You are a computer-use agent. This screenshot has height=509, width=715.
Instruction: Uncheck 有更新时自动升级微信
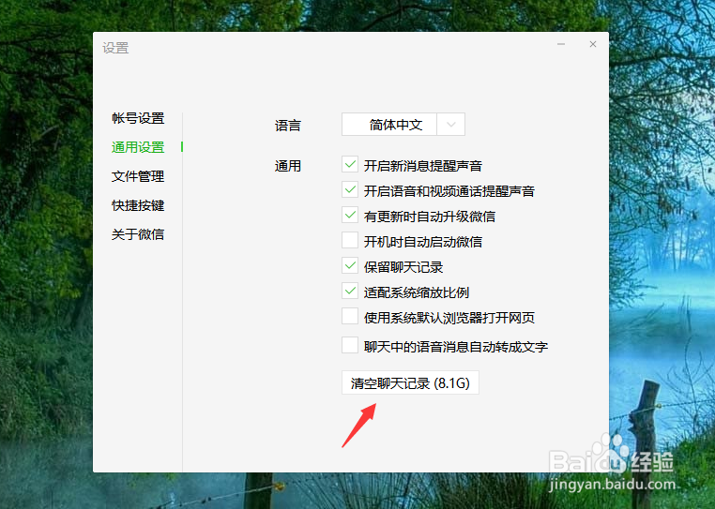(x=350, y=215)
